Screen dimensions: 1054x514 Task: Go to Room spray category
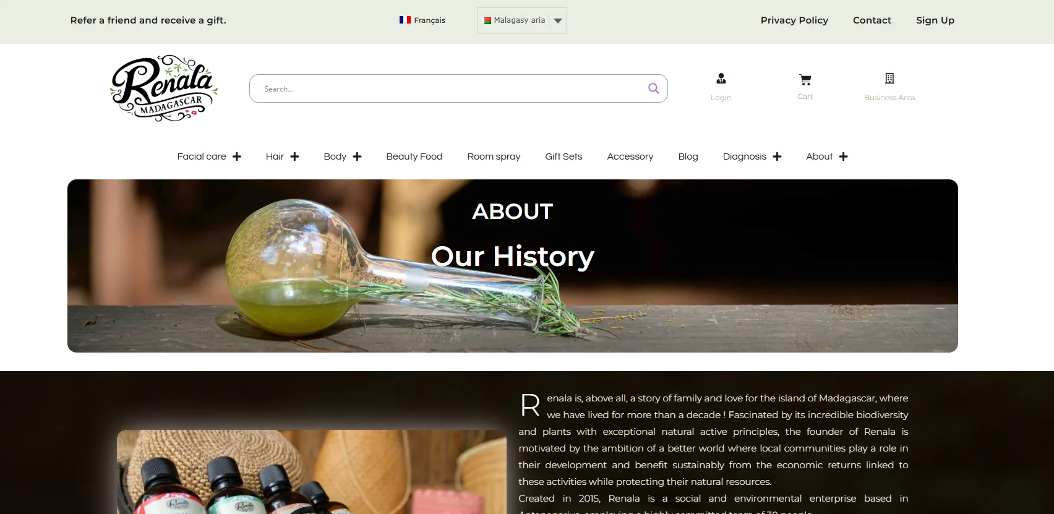[494, 156]
